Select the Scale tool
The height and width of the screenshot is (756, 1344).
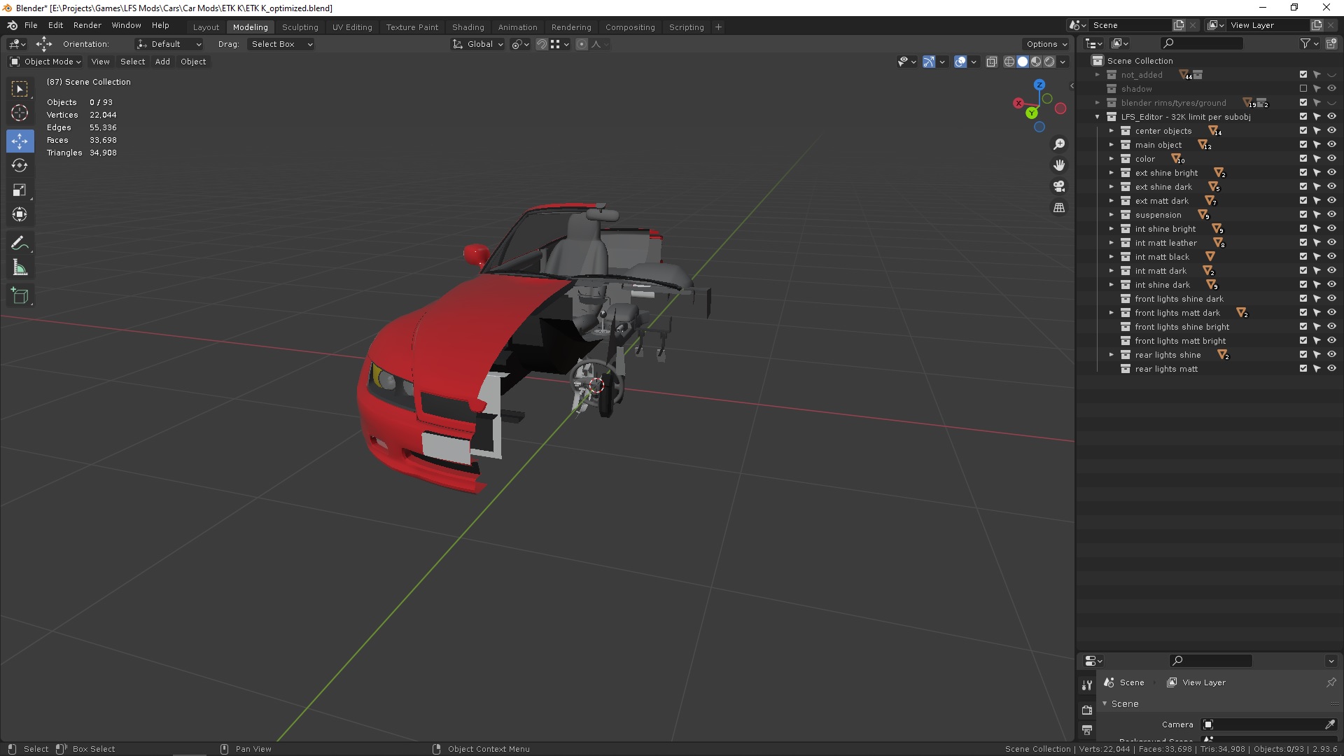20,190
